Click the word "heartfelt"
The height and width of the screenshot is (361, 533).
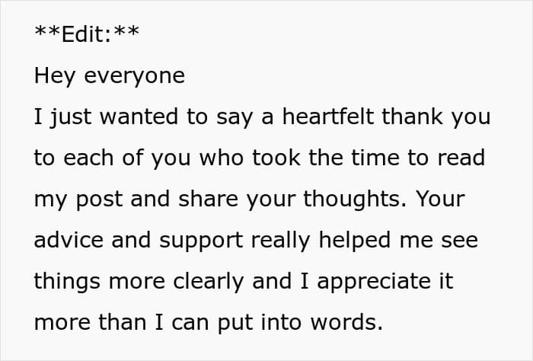point(328,117)
